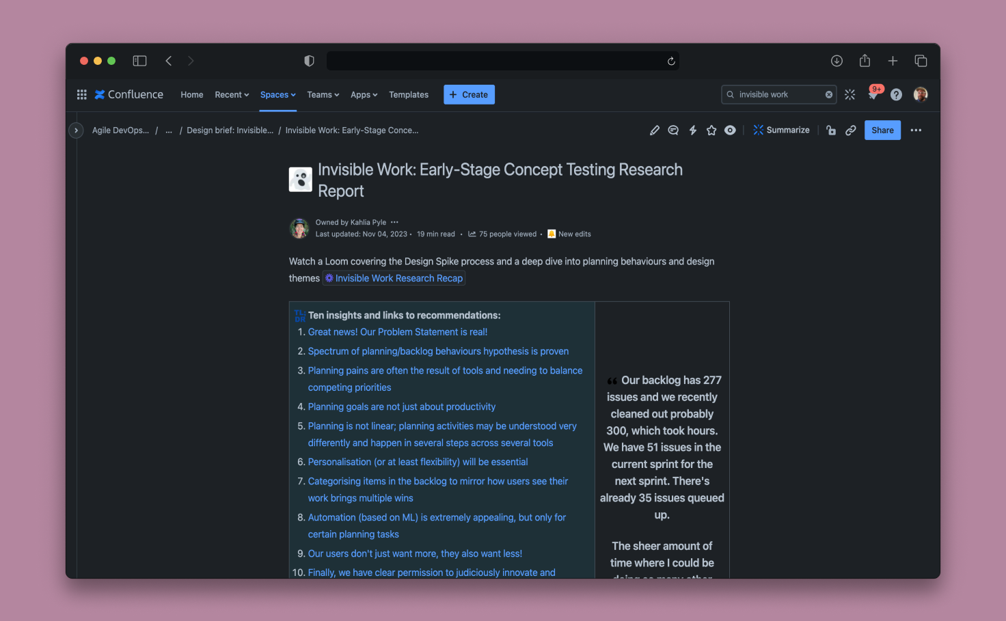Open the Templates menu item
Viewport: 1006px width, 621px height.
click(x=409, y=95)
